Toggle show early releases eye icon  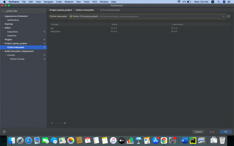(x=65, y=123)
